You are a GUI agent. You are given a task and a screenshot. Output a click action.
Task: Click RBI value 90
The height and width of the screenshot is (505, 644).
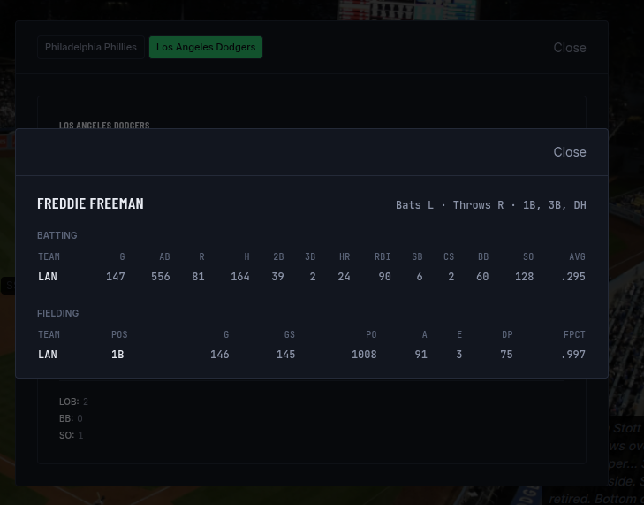[385, 277]
